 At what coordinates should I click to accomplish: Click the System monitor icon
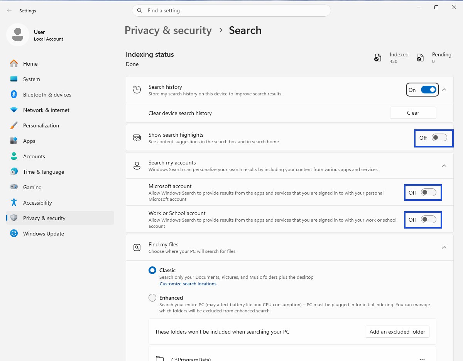point(14,79)
